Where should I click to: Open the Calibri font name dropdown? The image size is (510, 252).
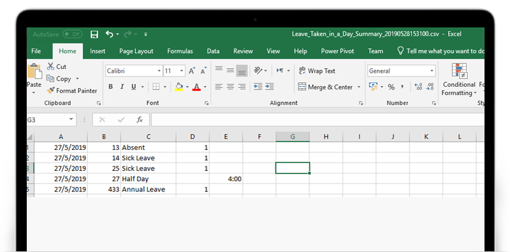(159, 71)
